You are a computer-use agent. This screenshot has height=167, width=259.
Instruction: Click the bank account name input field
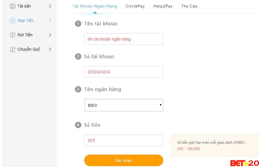(123, 39)
